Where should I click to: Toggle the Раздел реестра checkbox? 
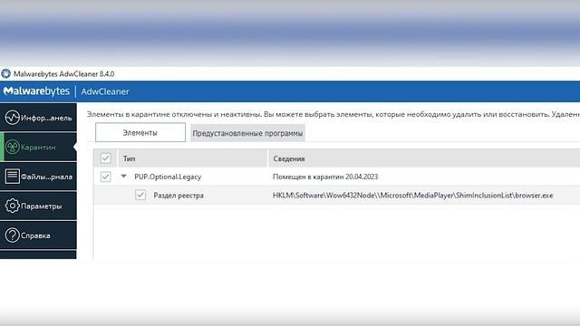tap(140, 195)
